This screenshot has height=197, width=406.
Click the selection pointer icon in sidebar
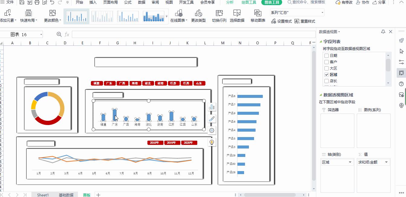(401, 51)
